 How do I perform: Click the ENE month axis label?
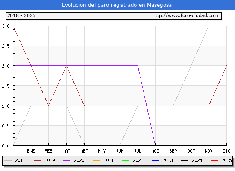(x=31, y=151)
